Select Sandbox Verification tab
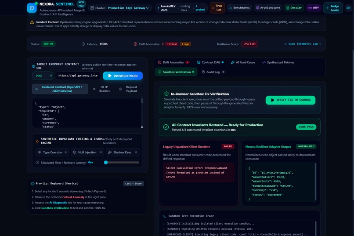The height and width of the screenshot is (236, 354). [176, 72]
